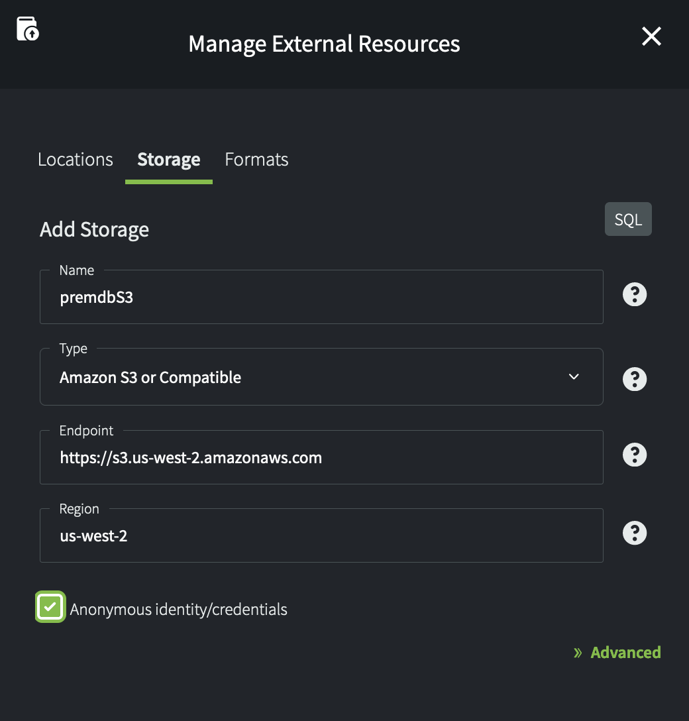Viewport: 689px width, 721px height.
Task: Click the Manage External Resources title
Action: (324, 44)
